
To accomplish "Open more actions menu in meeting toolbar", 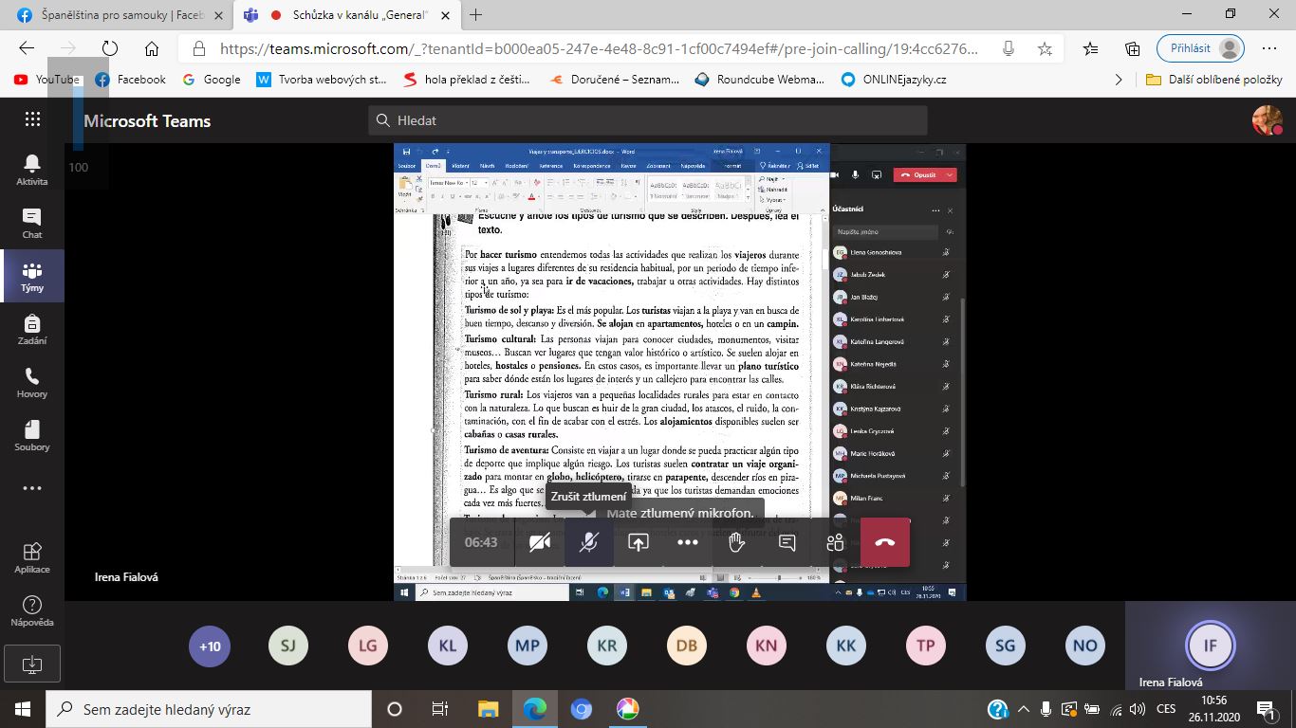I will coord(688,542).
